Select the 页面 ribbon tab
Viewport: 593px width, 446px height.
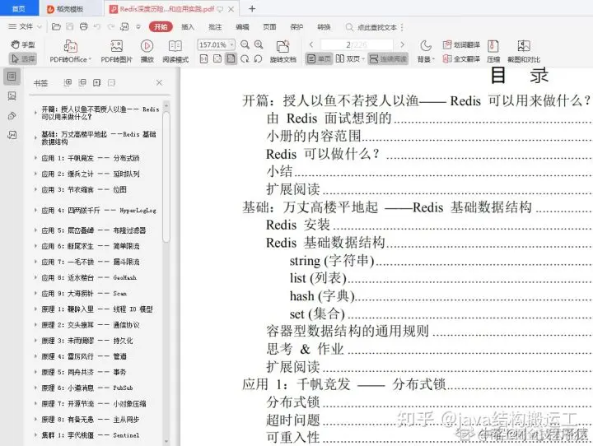[x=269, y=27]
